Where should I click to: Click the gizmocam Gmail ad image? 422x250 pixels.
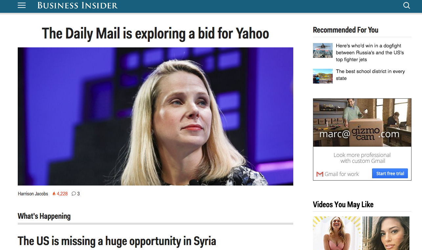pyautogui.click(x=362, y=123)
